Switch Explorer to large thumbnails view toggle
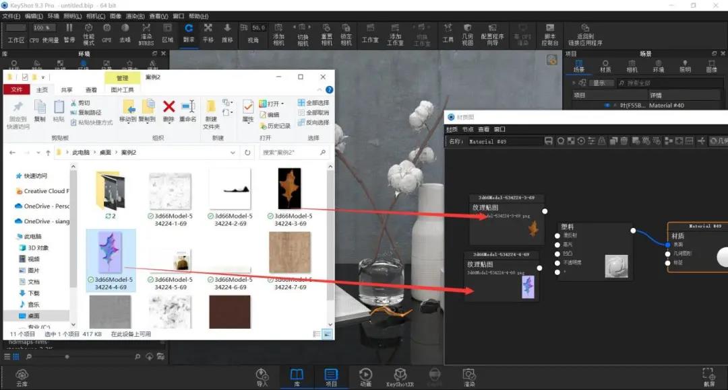Viewport: 728px width, 390px height. tap(328, 334)
